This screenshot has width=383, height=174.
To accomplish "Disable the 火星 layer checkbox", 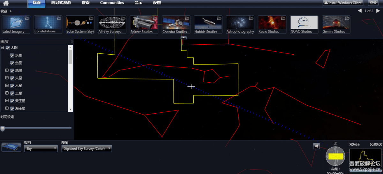I will 12,78.
